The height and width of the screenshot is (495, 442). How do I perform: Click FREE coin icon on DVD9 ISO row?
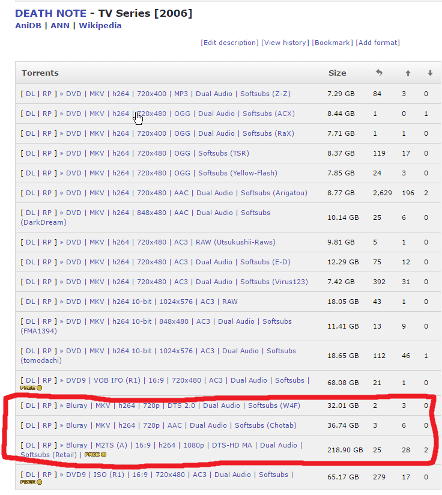(x=31, y=482)
